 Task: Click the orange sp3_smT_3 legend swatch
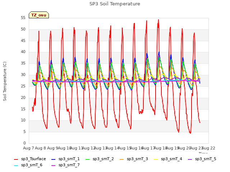pos(122,159)
